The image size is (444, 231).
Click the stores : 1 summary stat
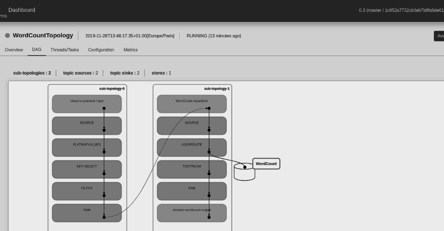click(161, 73)
